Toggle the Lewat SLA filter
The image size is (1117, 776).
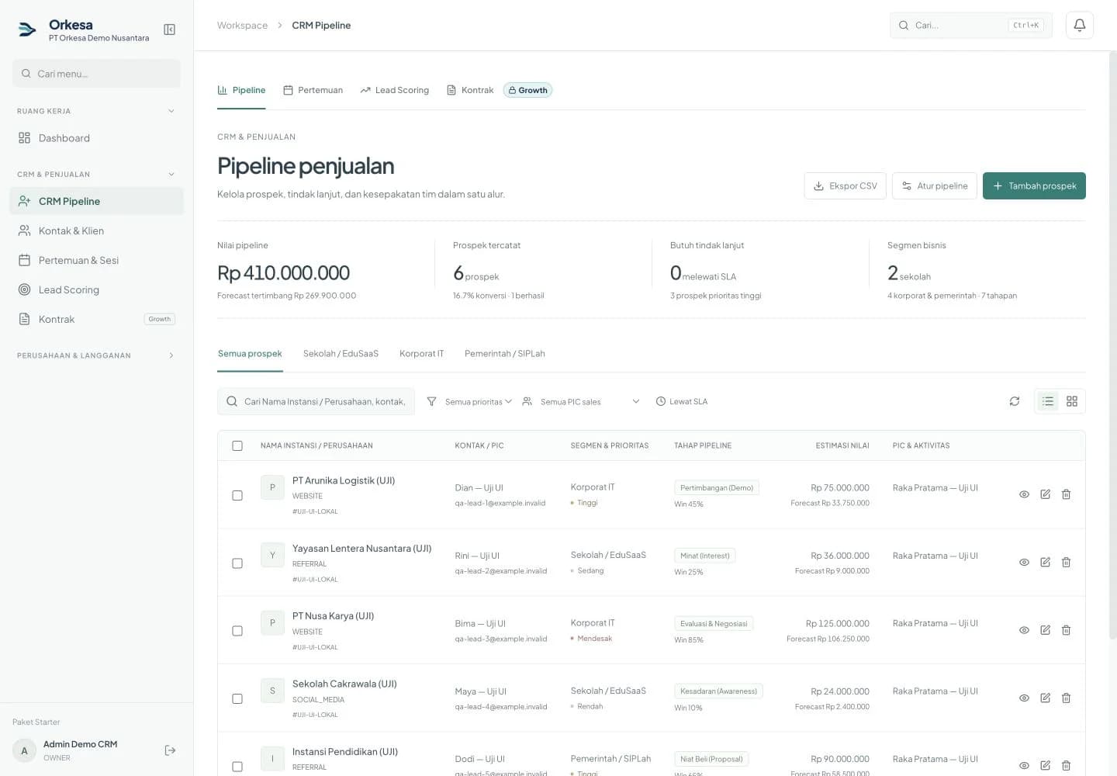click(x=682, y=401)
